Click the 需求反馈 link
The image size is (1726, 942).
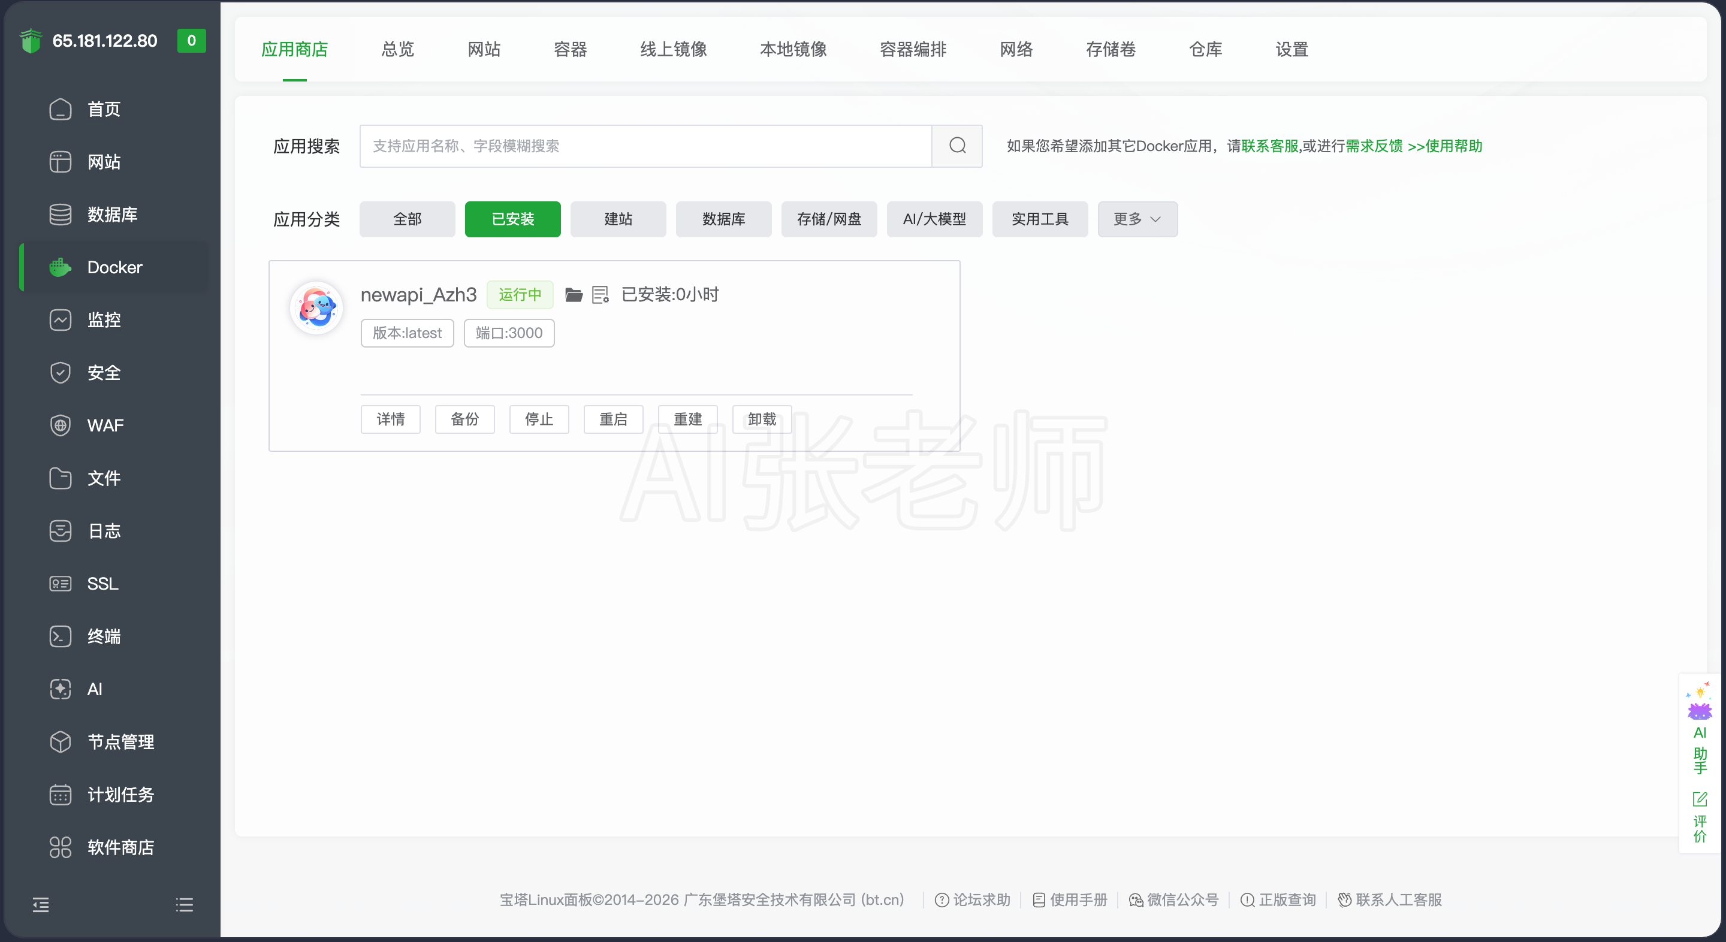[1374, 146]
